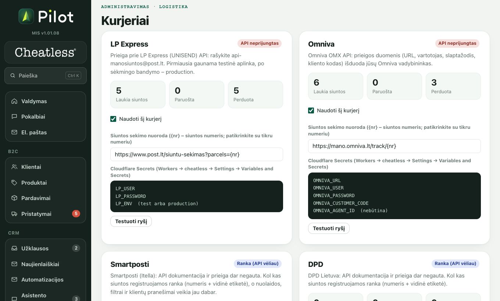Open the Valdymas menu item

click(46, 101)
